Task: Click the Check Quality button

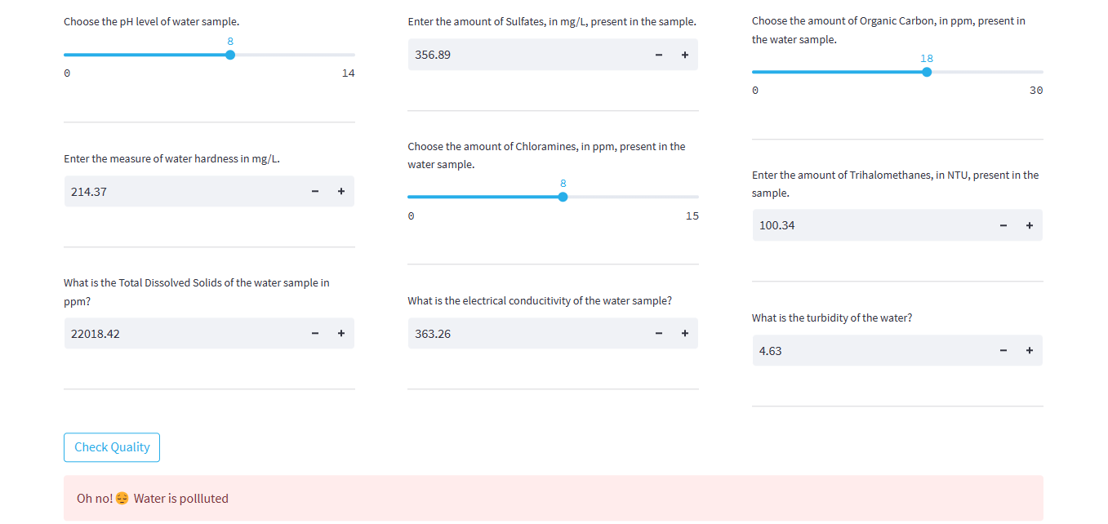Action: (x=112, y=447)
